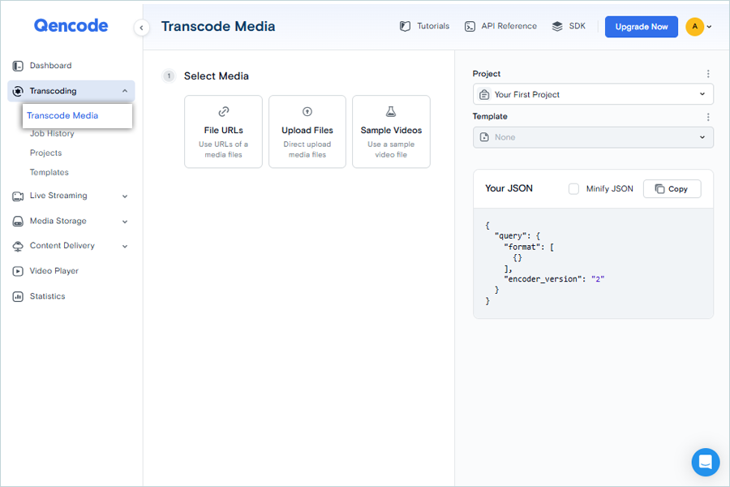This screenshot has height=487, width=730.
Task: Click the Upgrade Now button
Action: tap(641, 27)
